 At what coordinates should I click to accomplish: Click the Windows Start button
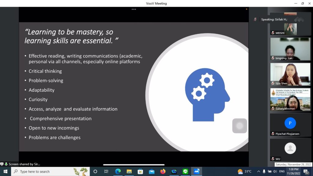(5, 171)
